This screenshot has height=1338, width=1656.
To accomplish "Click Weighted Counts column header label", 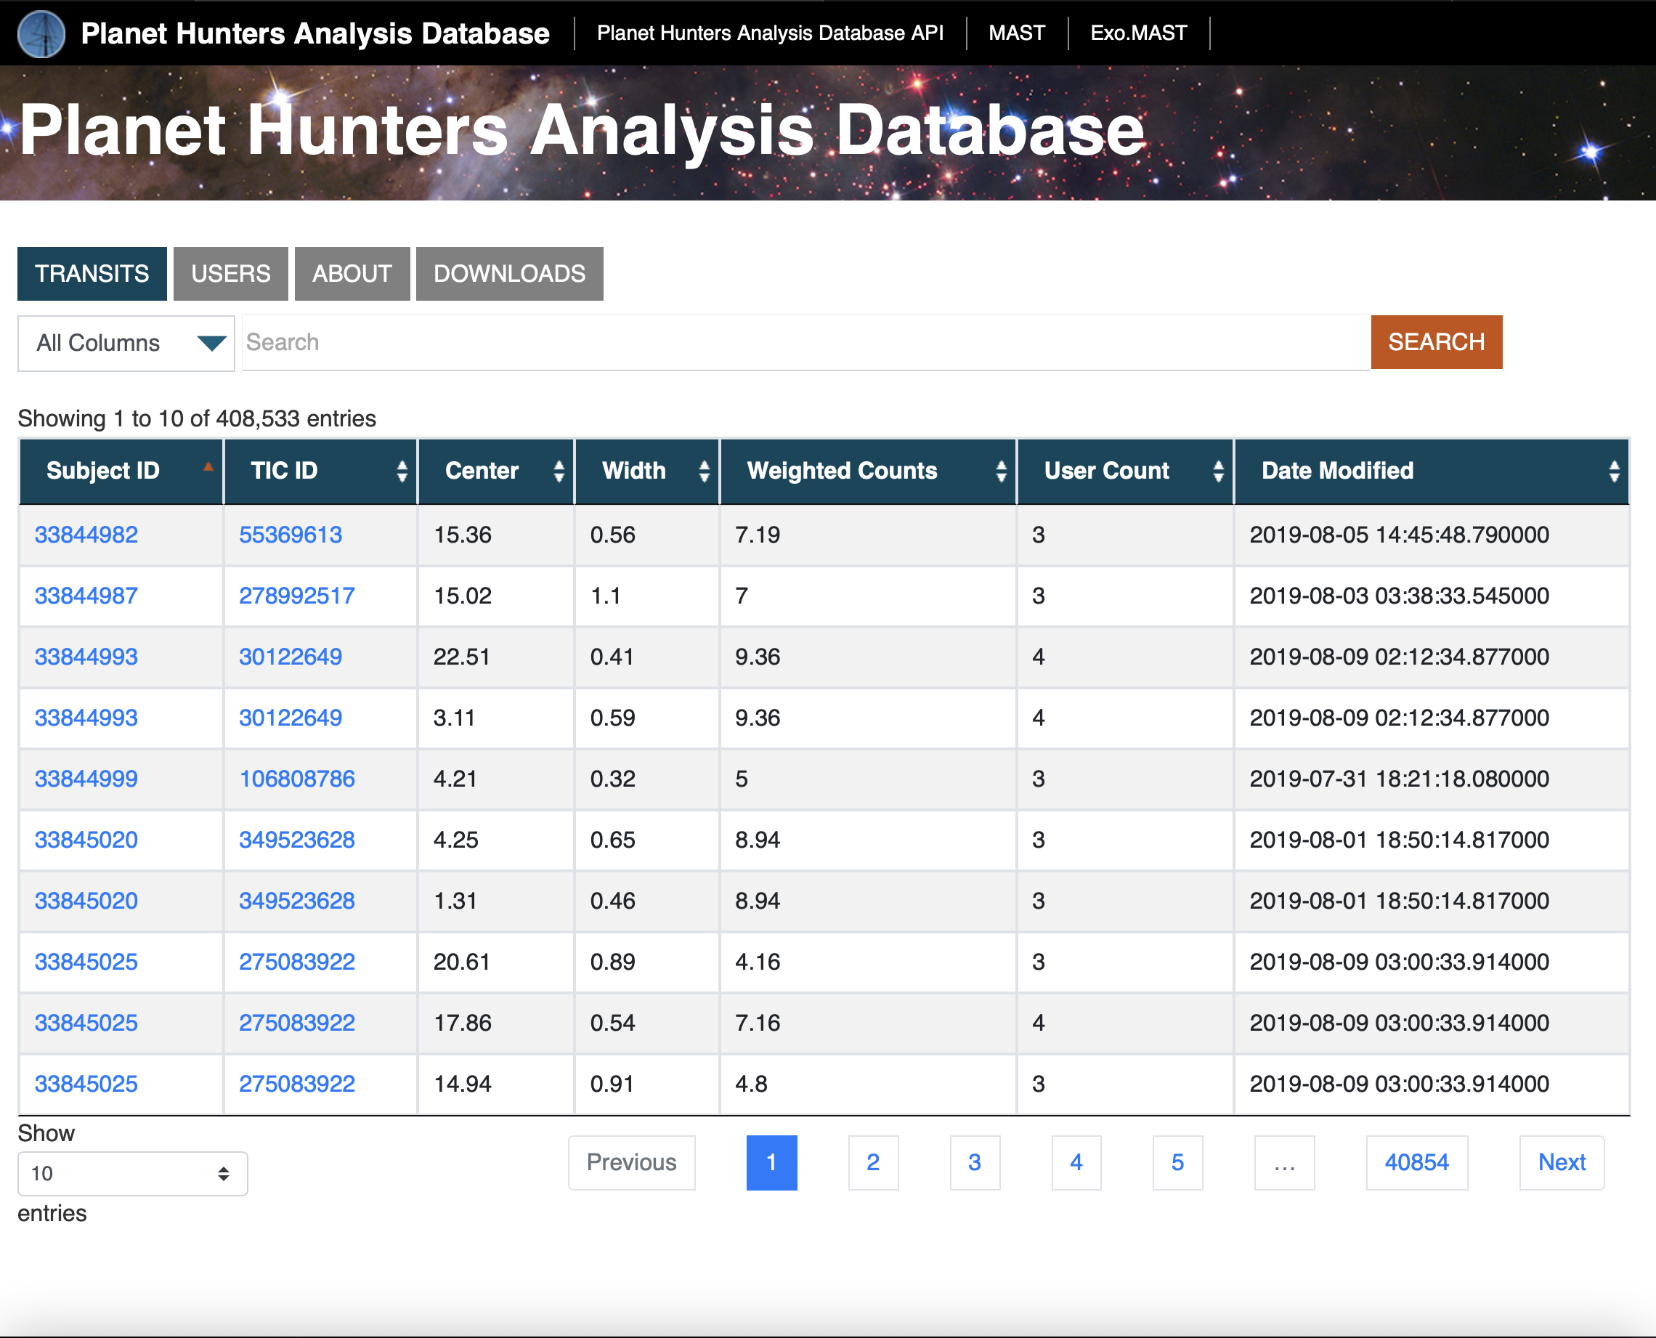I will (843, 471).
